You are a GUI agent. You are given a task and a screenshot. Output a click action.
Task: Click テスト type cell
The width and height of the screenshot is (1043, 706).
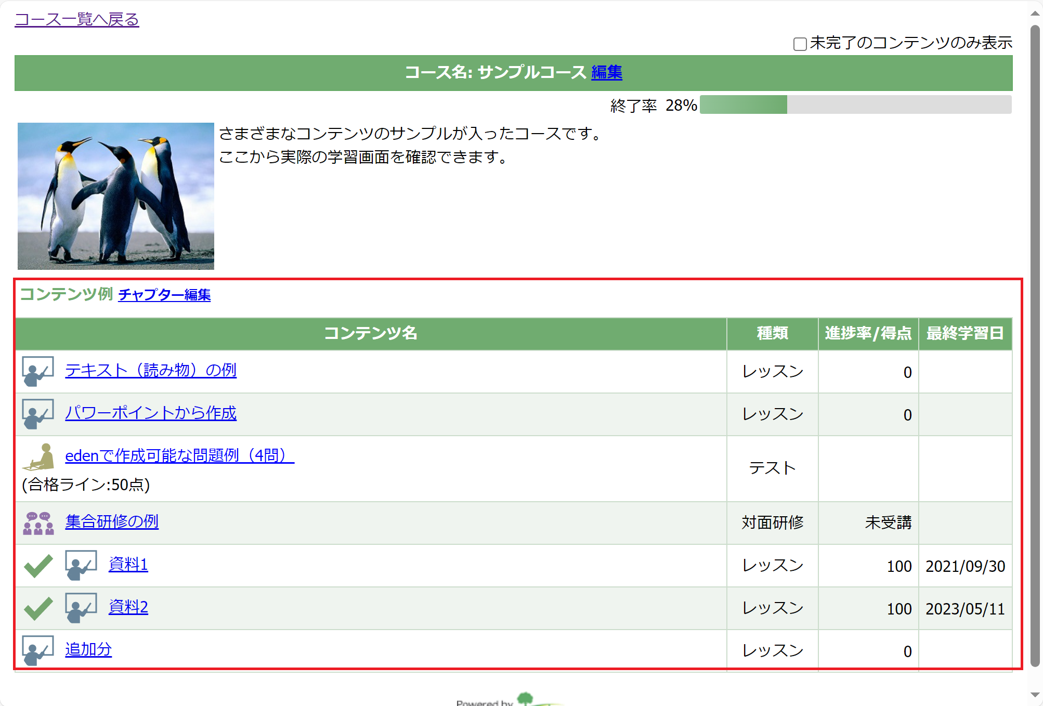(x=772, y=468)
